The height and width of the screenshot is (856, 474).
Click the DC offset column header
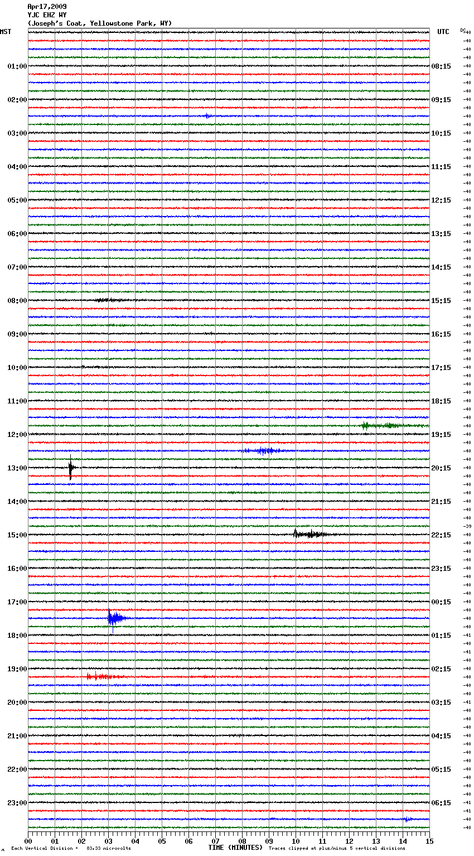(x=463, y=30)
